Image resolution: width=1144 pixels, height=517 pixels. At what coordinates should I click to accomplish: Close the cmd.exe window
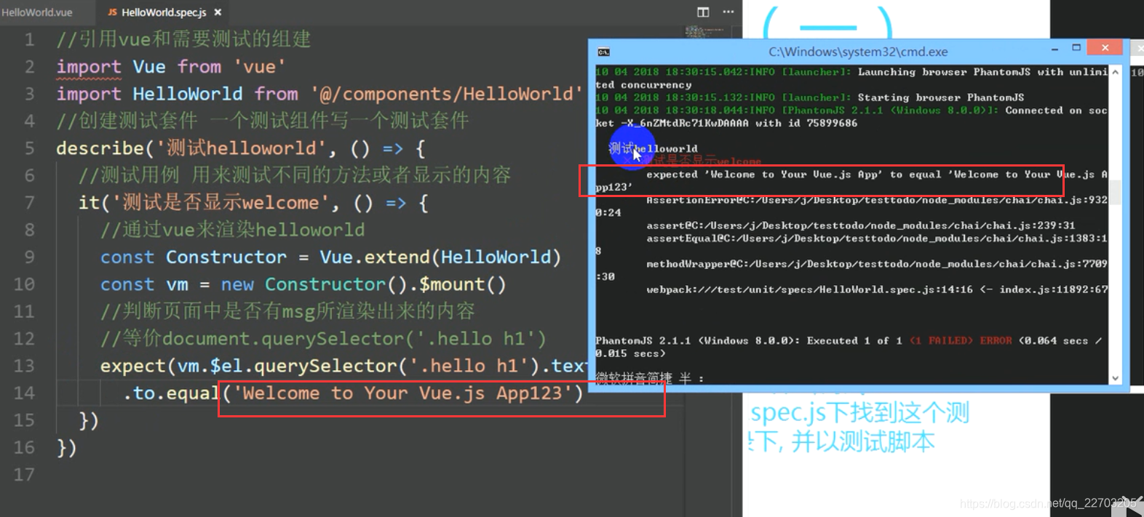pos(1105,48)
